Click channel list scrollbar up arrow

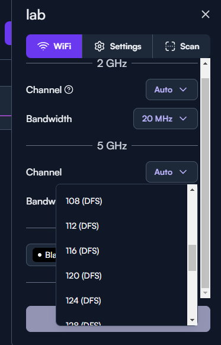point(192,190)
